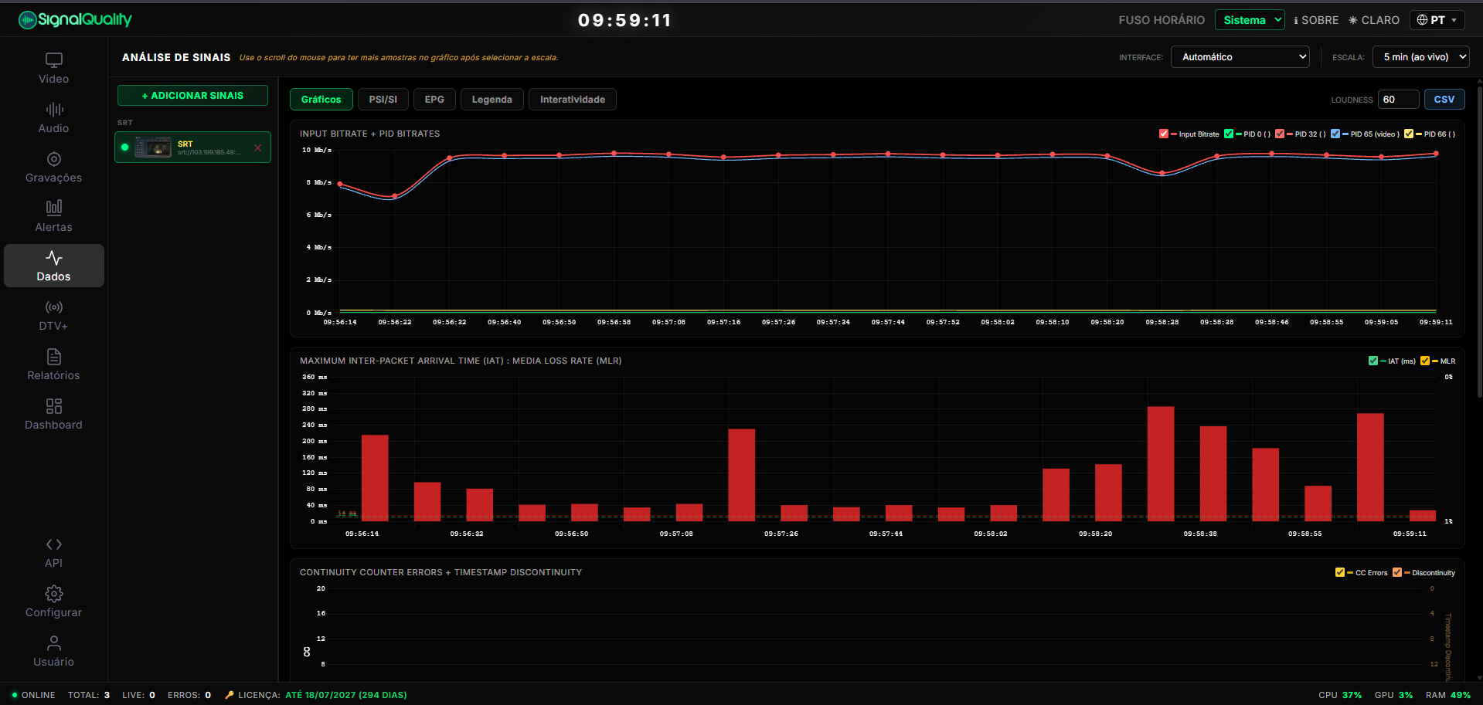Toggle the PID 65 (video) checkbox
1483x705 pixels.
pos(1335,134)
